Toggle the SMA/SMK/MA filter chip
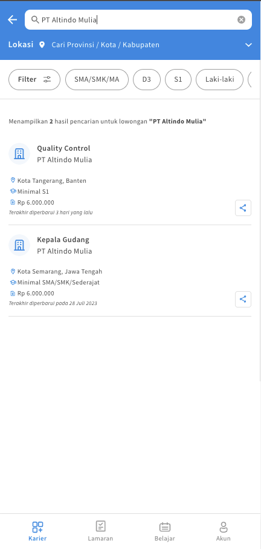Screen dimensions: 261x549 pos(97,79)
